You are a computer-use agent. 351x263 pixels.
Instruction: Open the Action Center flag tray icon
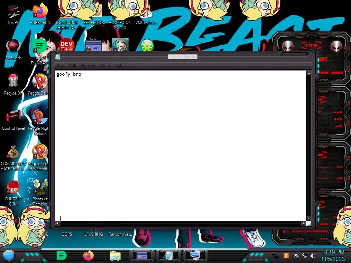tap(296, 255)
